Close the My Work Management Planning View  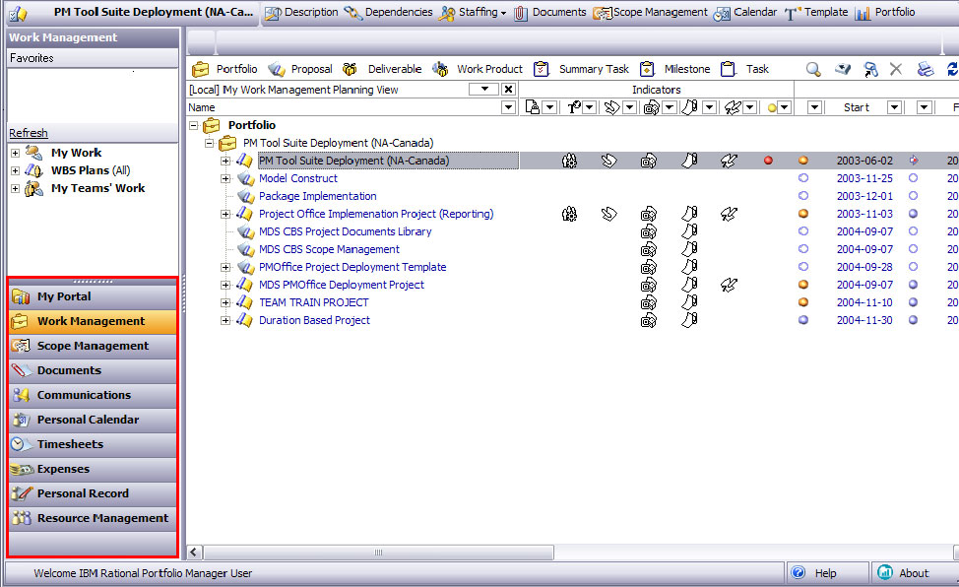pyautogui.click(x=508, y=90)
